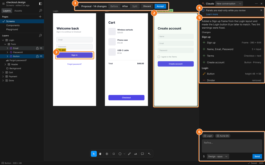Toggle the left sidebar panel icon
Viewport: 265px width, 165px height.
pyautogui.click(x=40, y=4)
